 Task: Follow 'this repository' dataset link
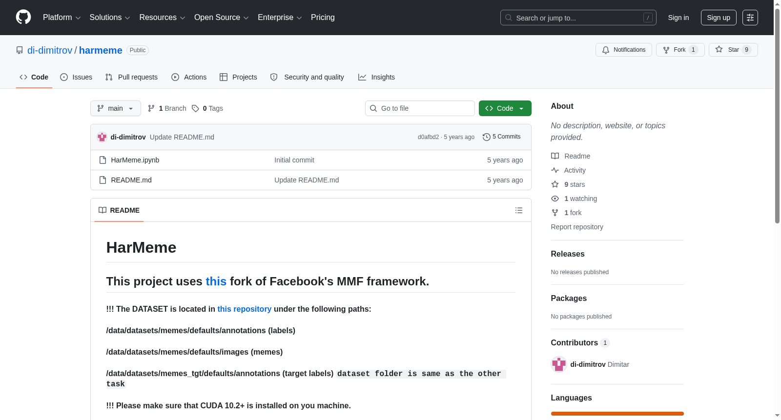coord(245,309)
